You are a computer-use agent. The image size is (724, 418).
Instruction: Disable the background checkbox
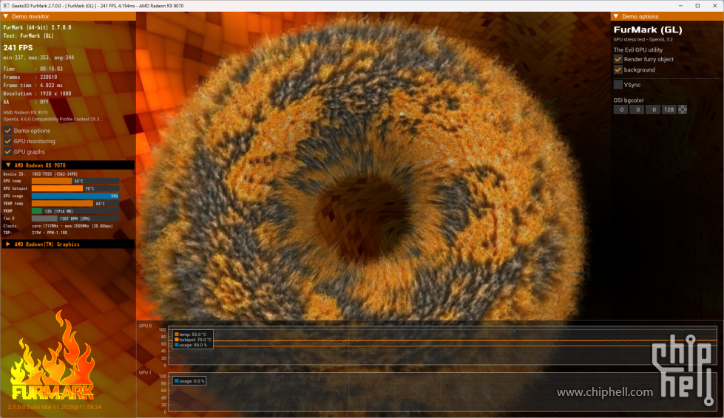(x=618, y=69)
